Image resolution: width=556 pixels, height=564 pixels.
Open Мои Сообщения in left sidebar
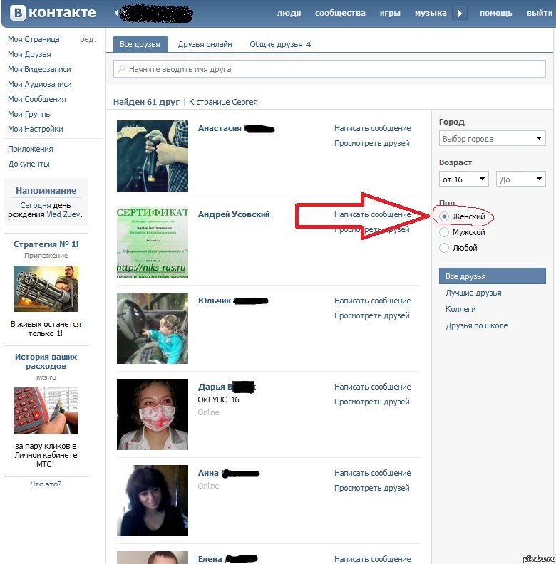(36, 99)
